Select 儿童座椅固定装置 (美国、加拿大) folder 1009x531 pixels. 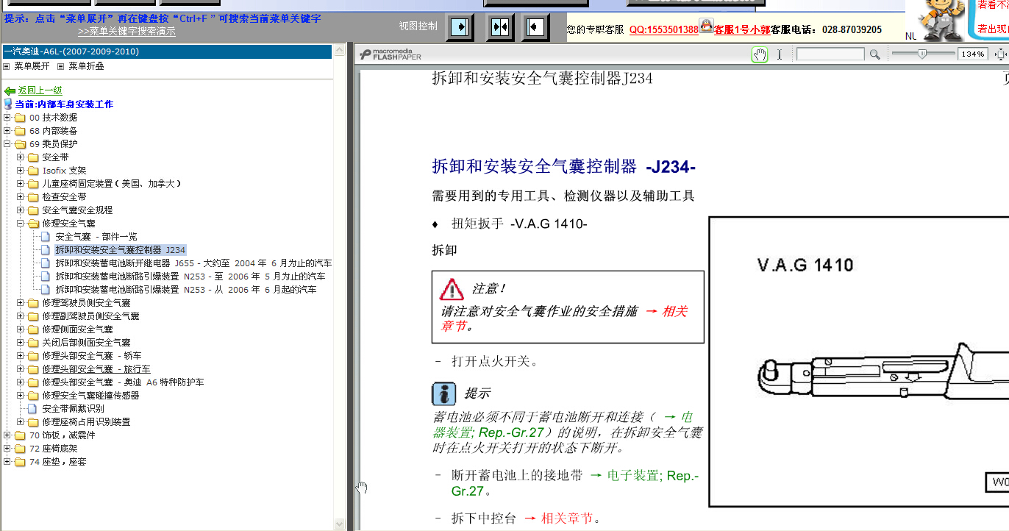(112, 184)
